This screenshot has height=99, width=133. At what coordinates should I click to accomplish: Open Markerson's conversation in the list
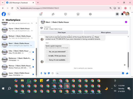coord(18,59)
